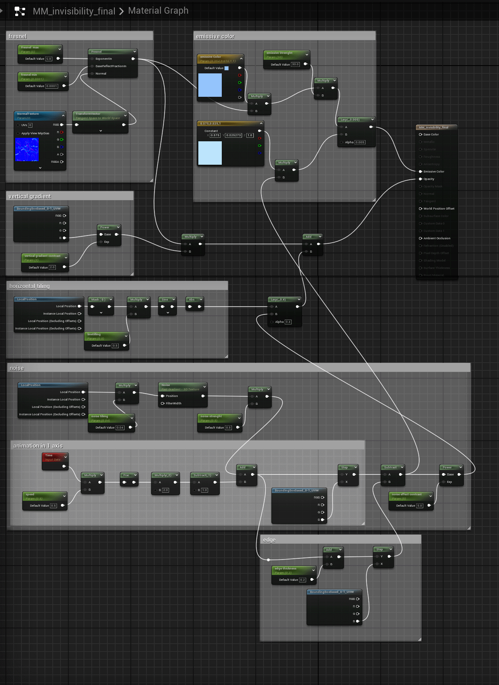Click the emissive Color small Default Value swatch
Screen dimensions: 499x685
(x=226, y=68)
